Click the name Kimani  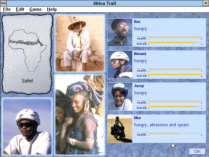click(140, 54)
